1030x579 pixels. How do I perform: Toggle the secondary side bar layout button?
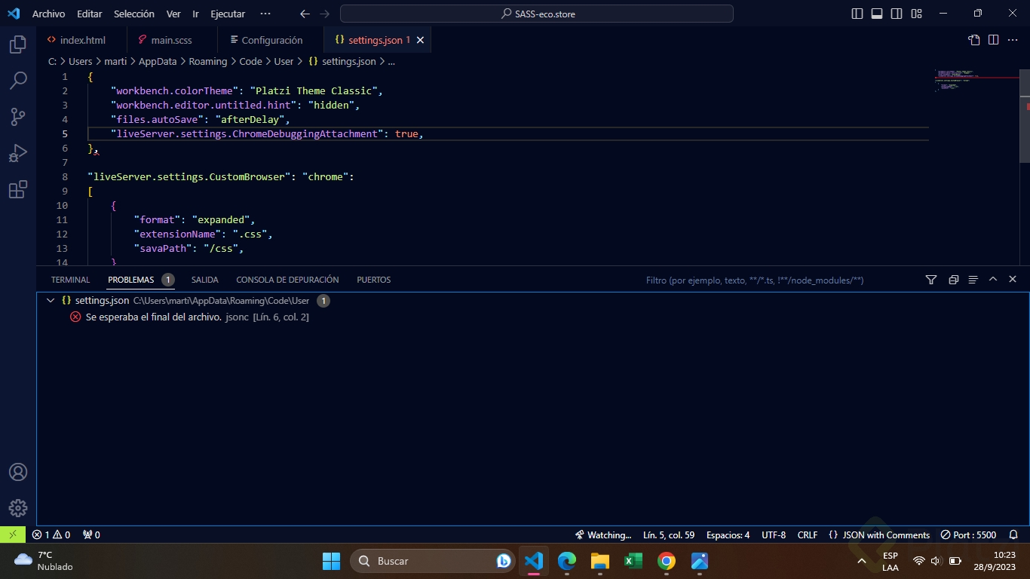[x=897, y=14]
